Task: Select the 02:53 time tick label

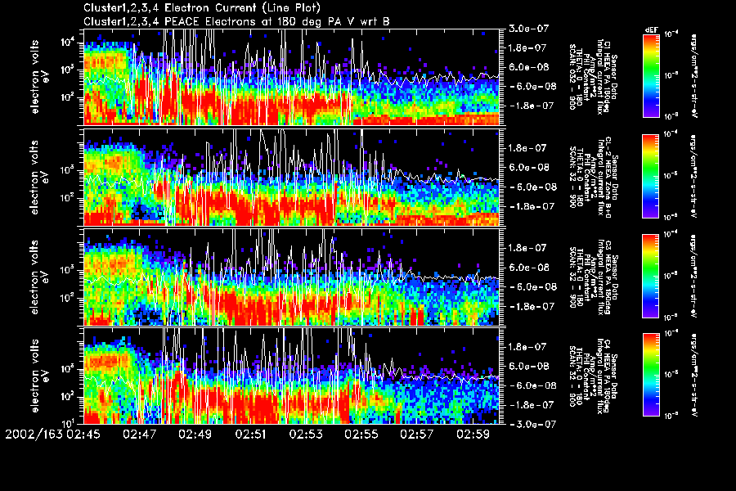Action: click(x=307, y=433)
